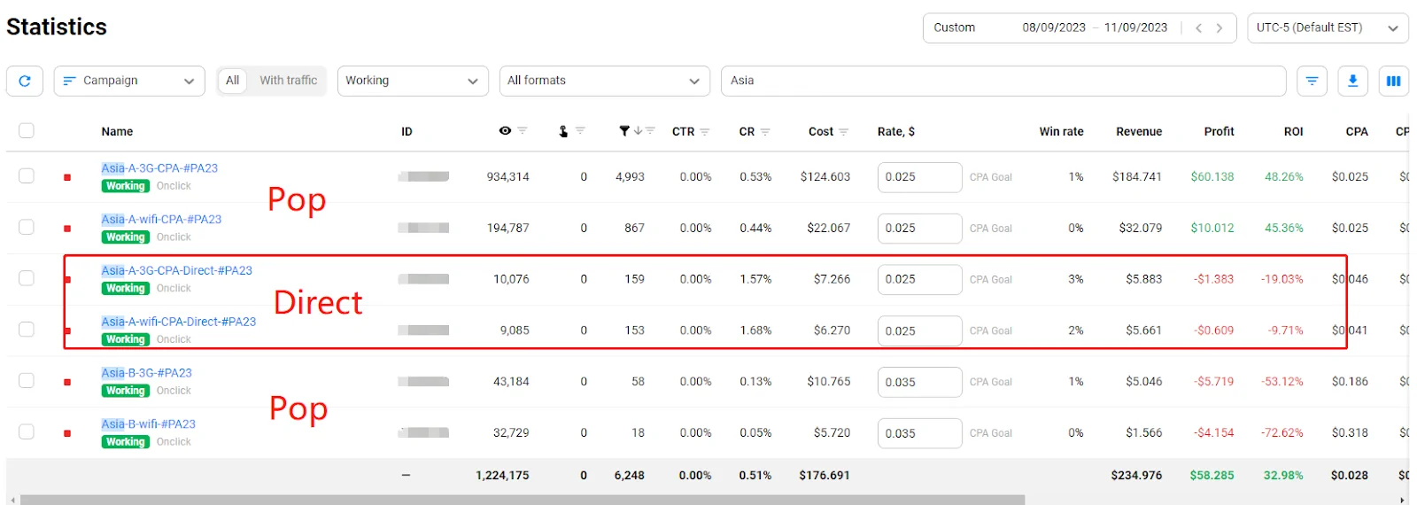Select checkbox for Asia-B-3G-#PA23 row
Screen dimensions: 1417x505
pos(27,380)
